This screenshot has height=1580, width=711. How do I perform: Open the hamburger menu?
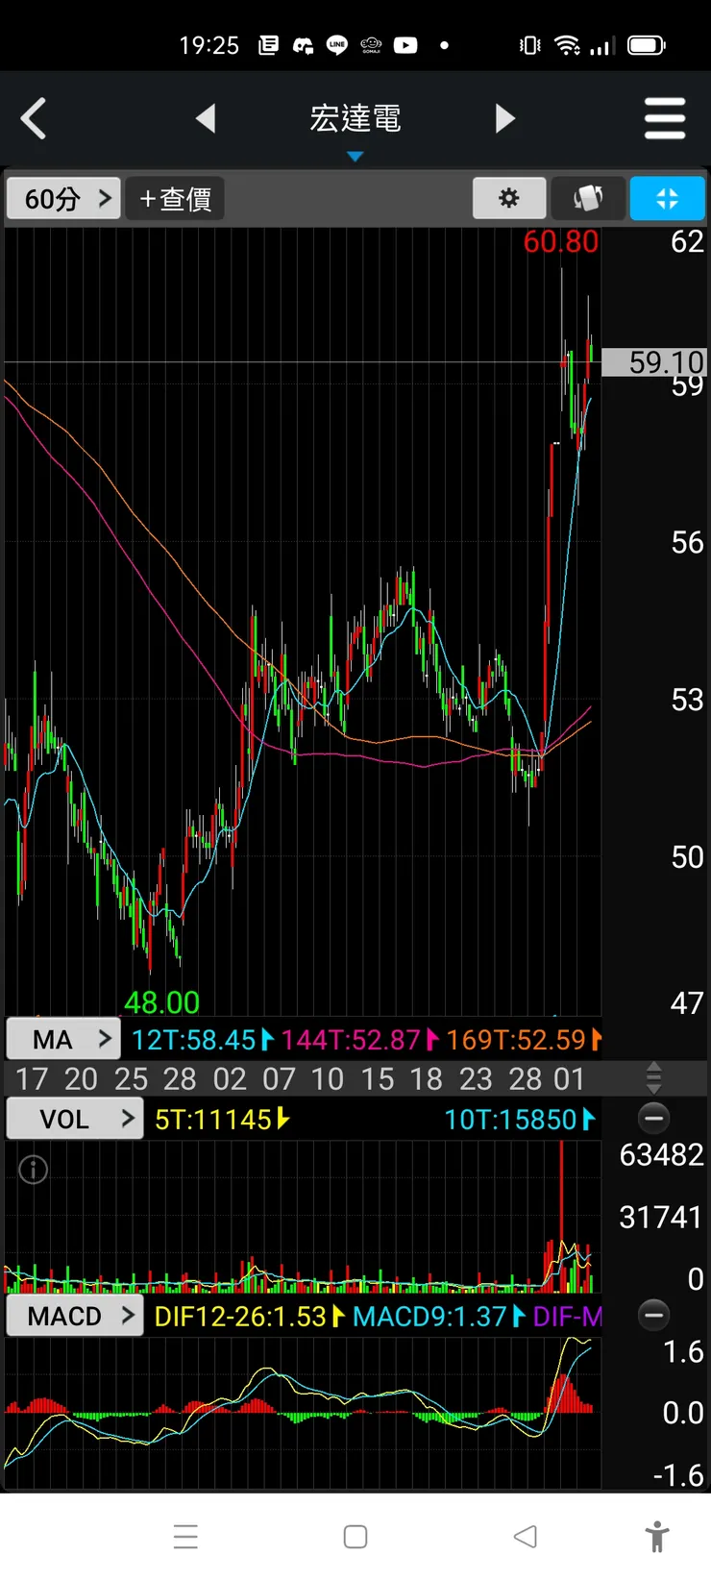[665, 119]
